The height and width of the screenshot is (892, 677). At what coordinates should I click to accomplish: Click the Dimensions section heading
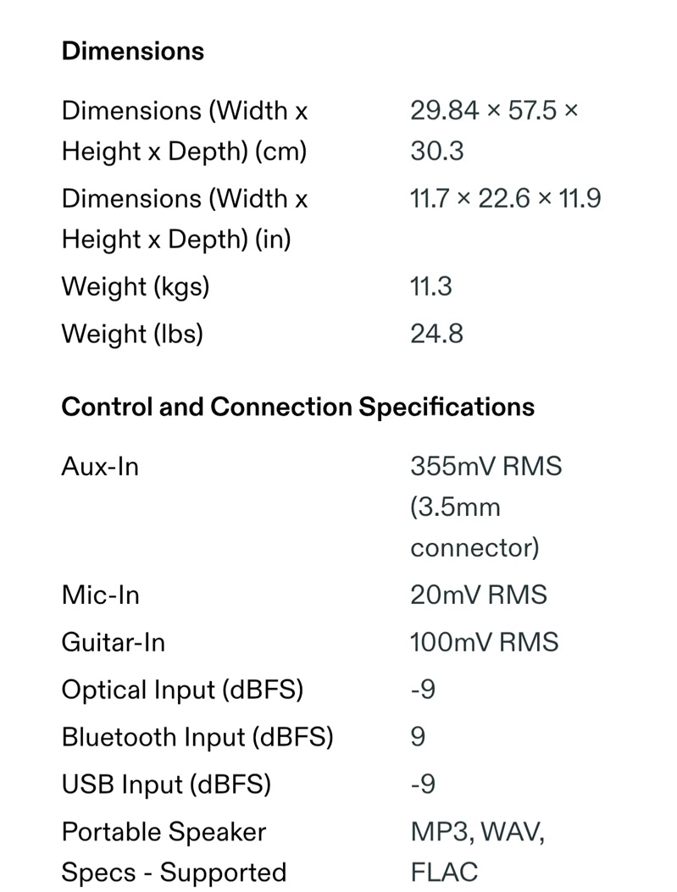[132, 51]
